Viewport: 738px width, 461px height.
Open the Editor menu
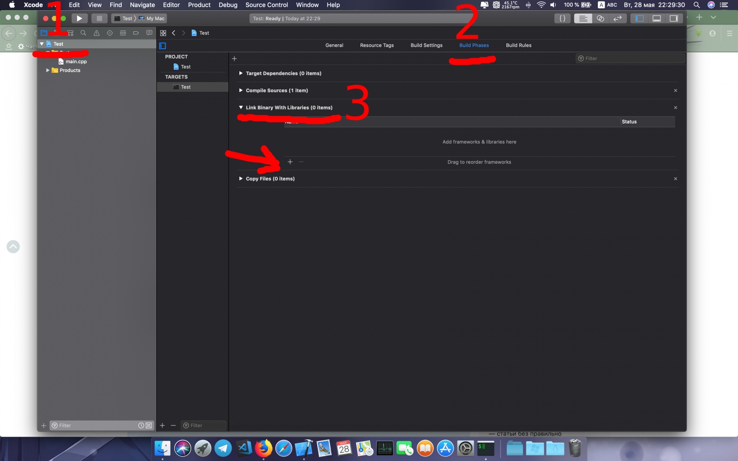click(171, 5)
